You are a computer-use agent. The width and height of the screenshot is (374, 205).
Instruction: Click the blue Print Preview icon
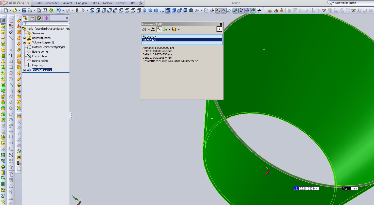pos(39,10)
